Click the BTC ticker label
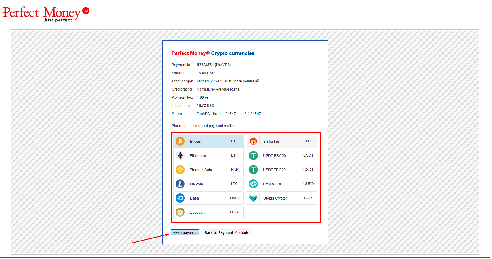Viewport: 492px width, 259px height. [x=235, y=141]
